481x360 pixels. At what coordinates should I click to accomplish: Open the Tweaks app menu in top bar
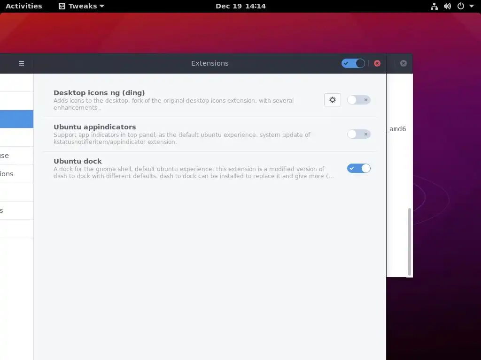[82, 6]
